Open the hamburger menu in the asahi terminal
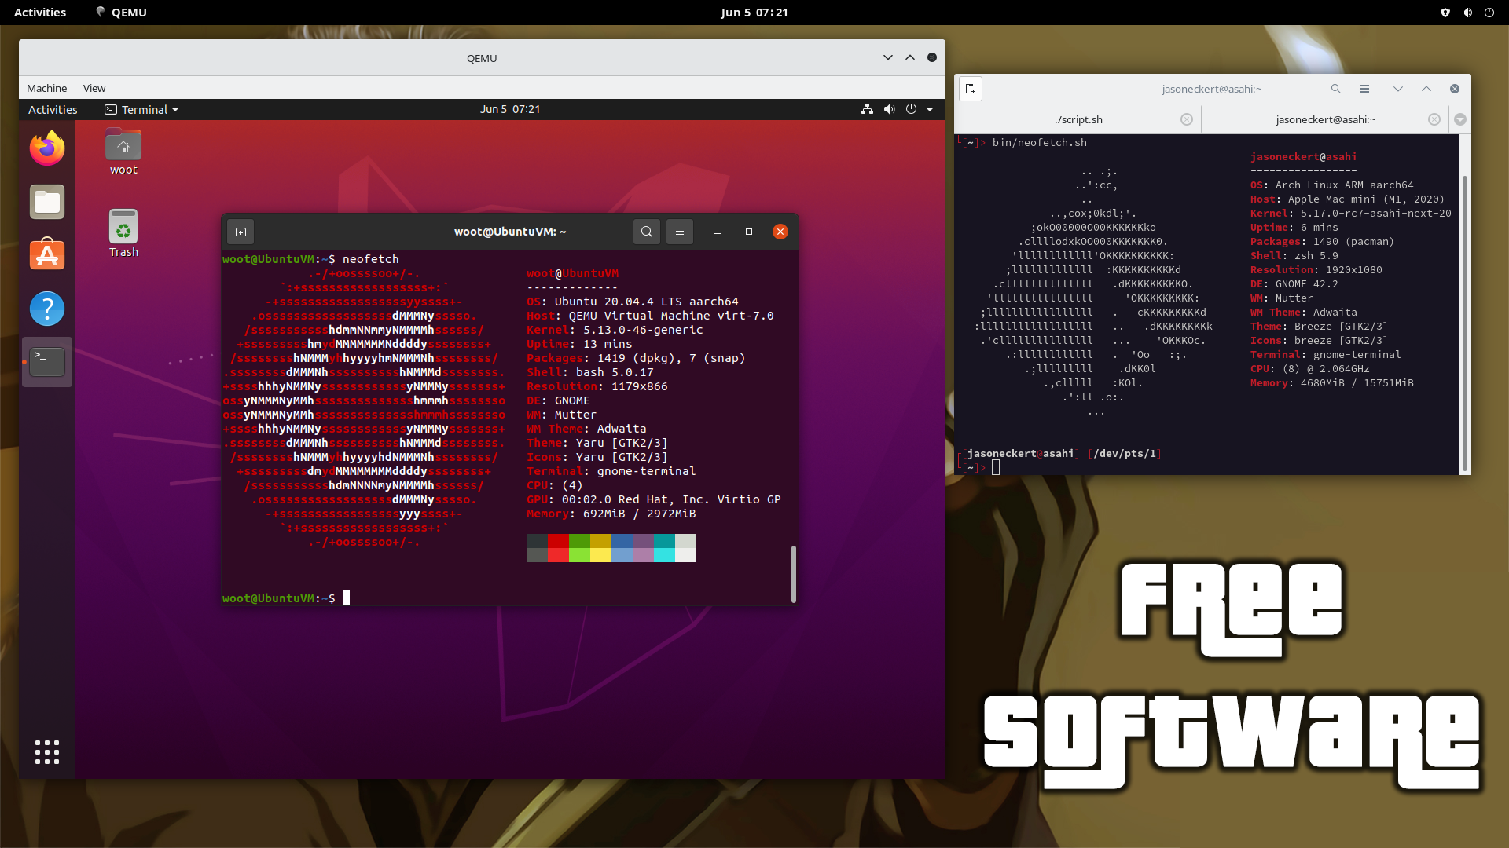This screenshot has width=1509, height=848. pos(1365,89)
